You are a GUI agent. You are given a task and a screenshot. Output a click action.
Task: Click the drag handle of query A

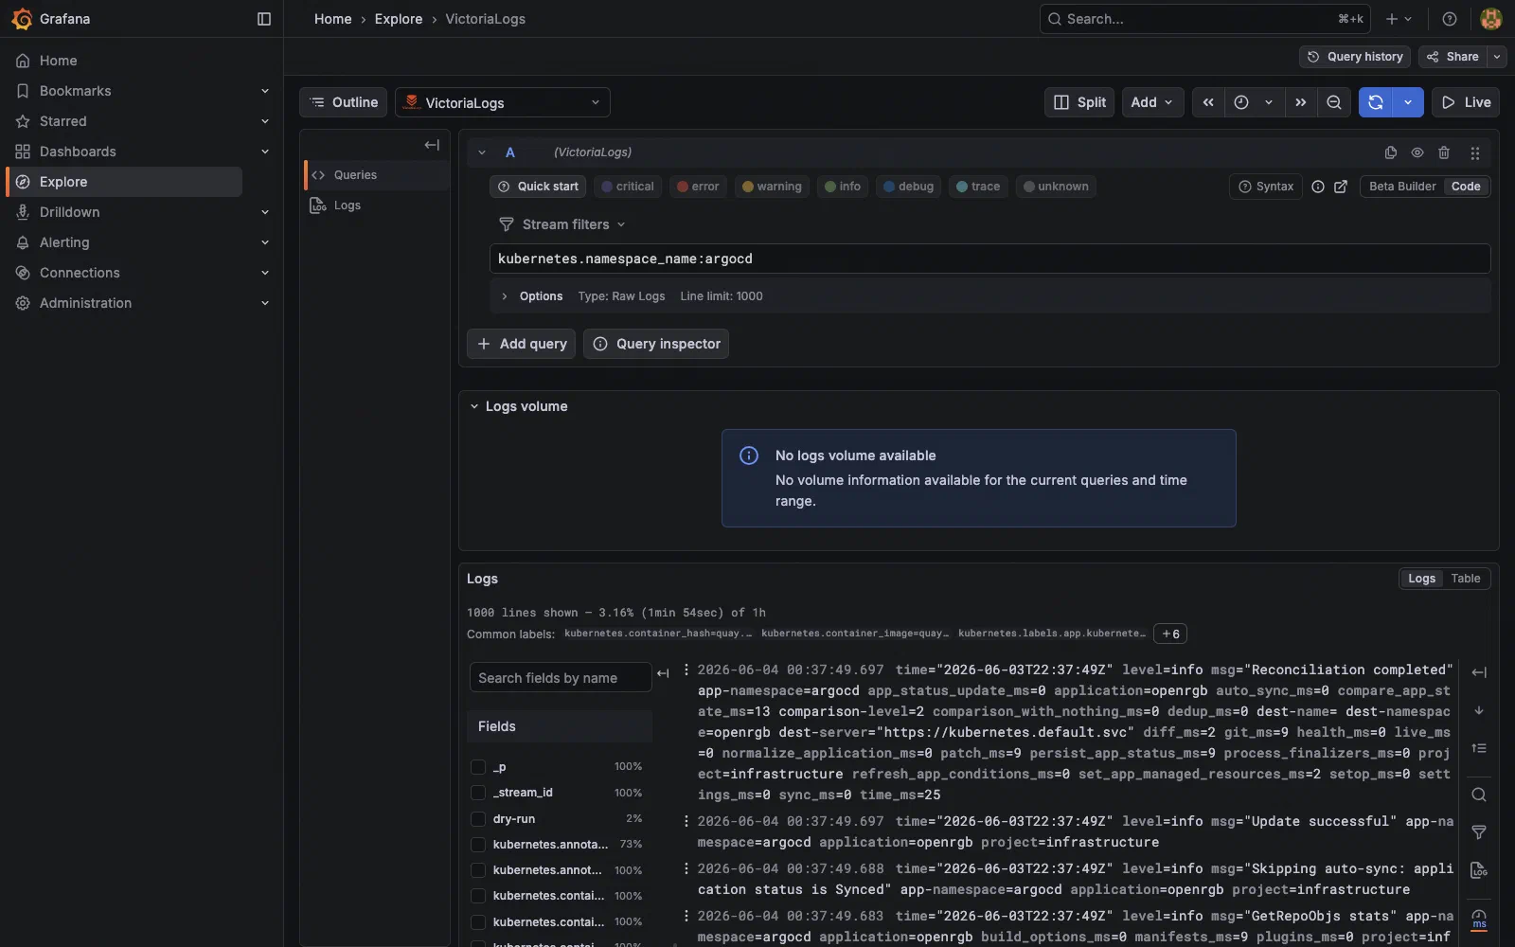point(1474,152)
